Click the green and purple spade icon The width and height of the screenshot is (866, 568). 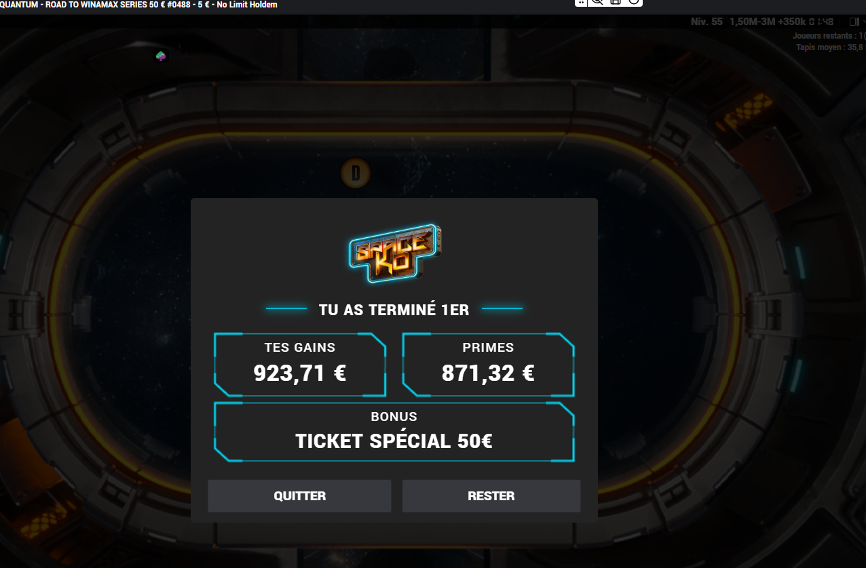(x=161, y=56)
